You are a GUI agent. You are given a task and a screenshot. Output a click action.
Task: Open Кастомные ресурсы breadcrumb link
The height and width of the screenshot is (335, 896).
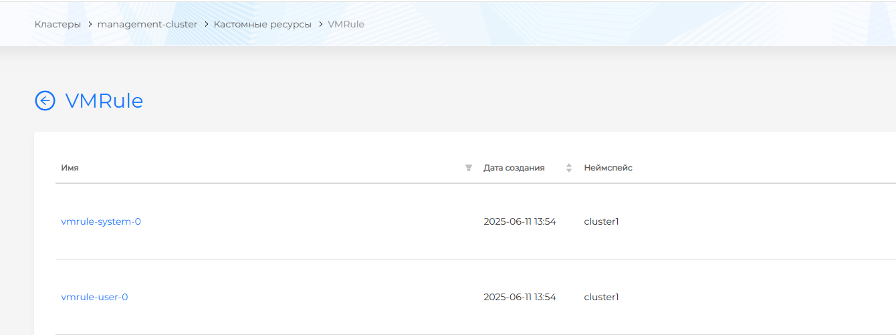[x=262, y=24]
